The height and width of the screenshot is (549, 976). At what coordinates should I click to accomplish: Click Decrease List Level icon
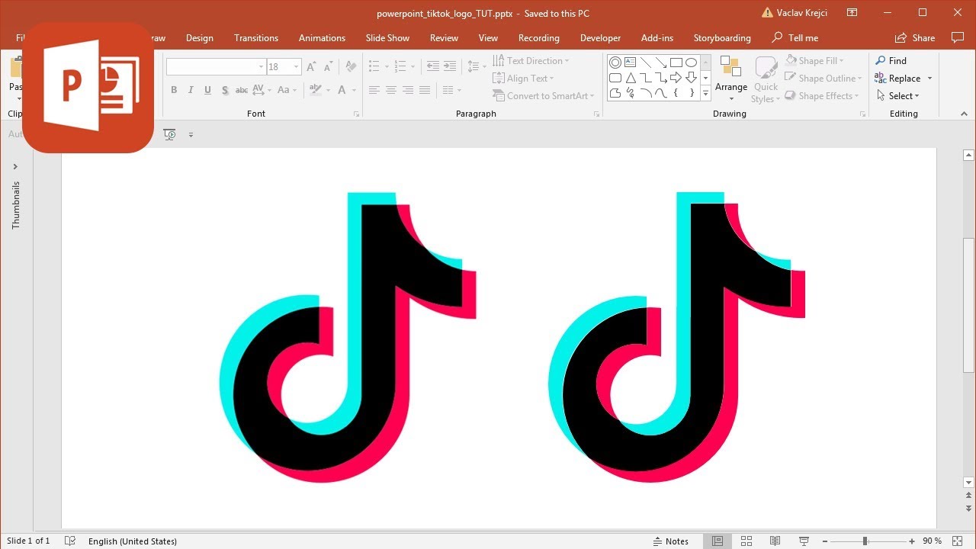tap(433, 66)
